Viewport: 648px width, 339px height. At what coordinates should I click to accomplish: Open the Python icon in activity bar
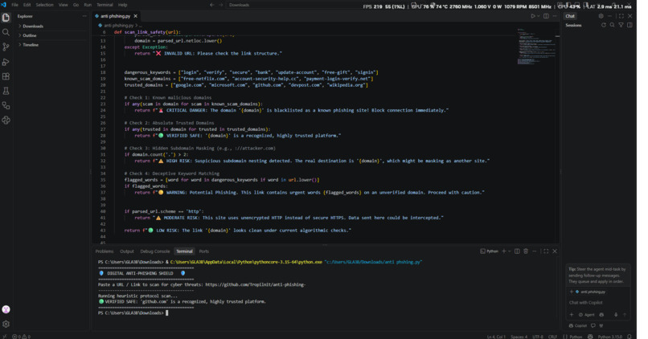pos(6,120)
